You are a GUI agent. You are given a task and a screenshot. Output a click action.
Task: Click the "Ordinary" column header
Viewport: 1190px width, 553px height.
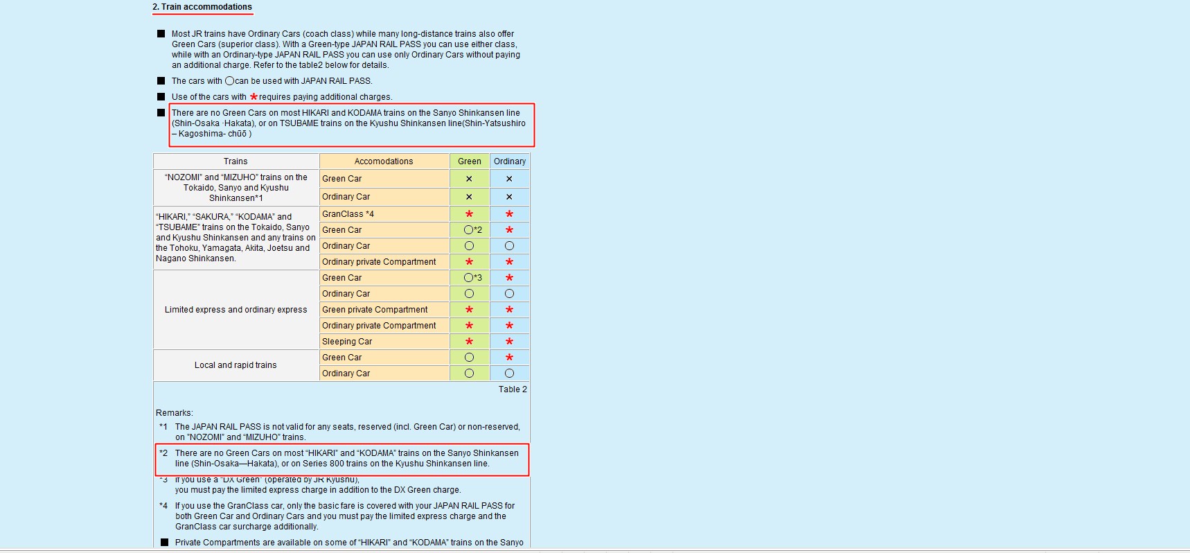click(510, 161)
